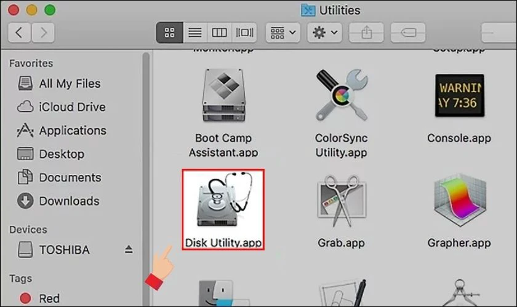Open All My Files in sidebar
The width and height of the screenshot is (517, 307).
59,84
